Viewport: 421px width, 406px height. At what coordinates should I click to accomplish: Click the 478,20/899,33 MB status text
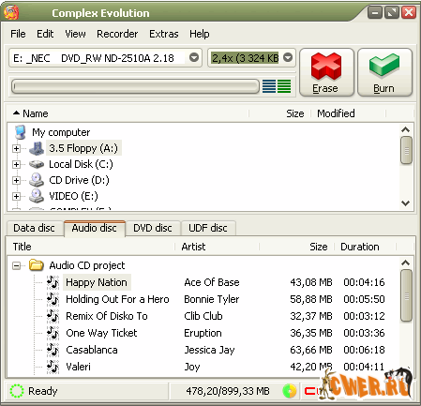[228, 391]
